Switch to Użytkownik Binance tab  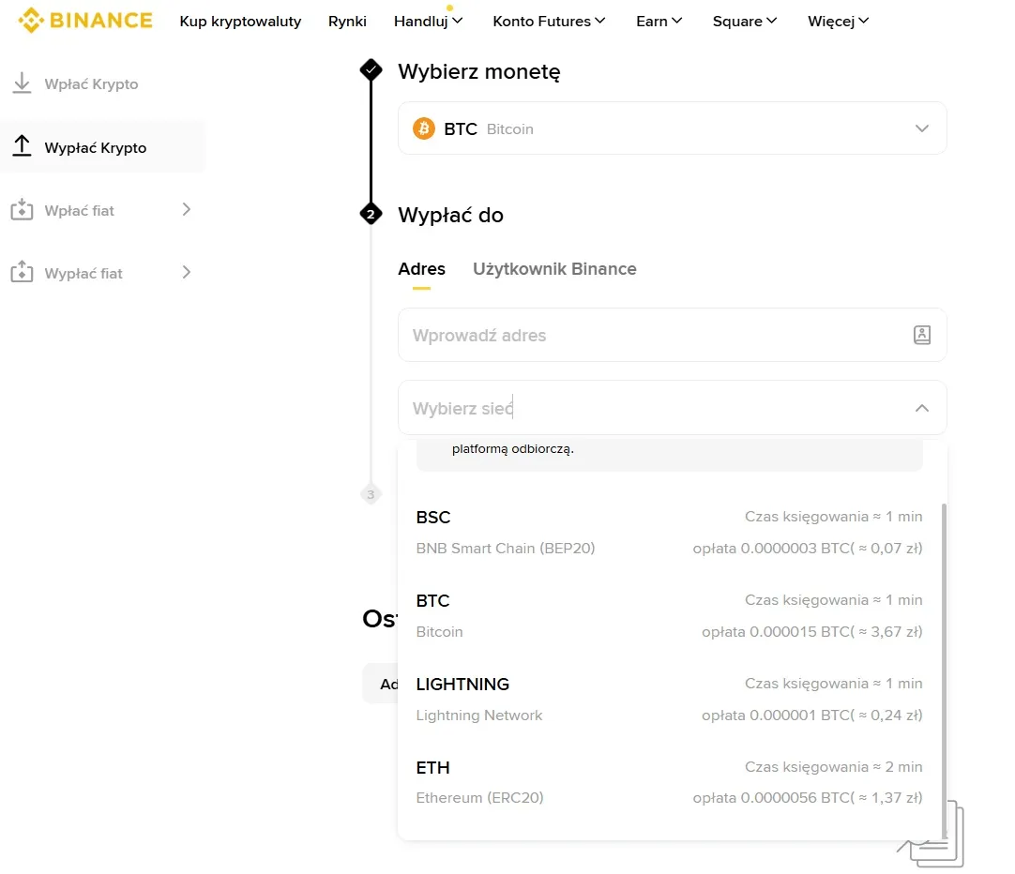(x=554, y=269)
